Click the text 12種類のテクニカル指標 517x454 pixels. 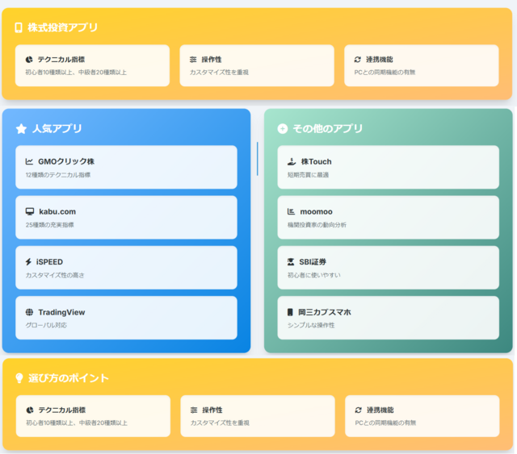point(58,175)
